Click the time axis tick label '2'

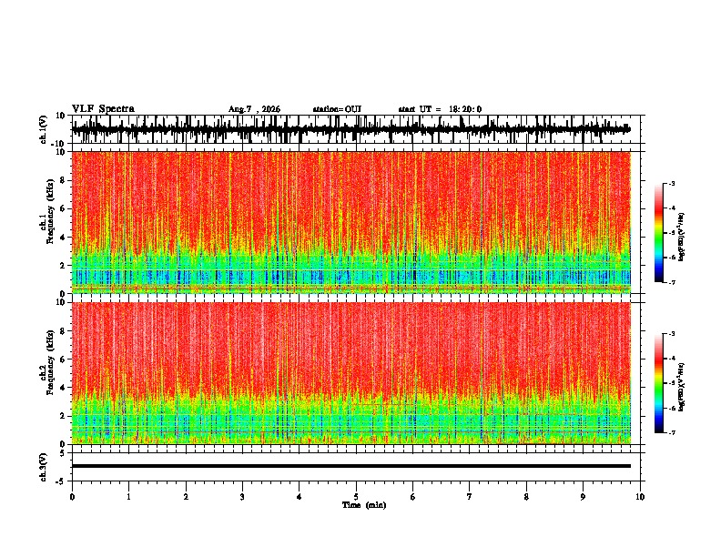click(186, 497)
